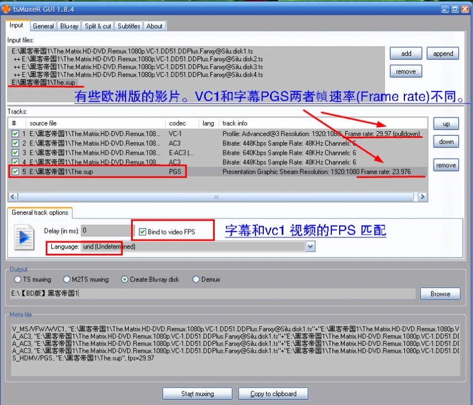This screenshot has width=473, height=405.
Task: Select the Demux radio button
Action: (x=196, y=279)
